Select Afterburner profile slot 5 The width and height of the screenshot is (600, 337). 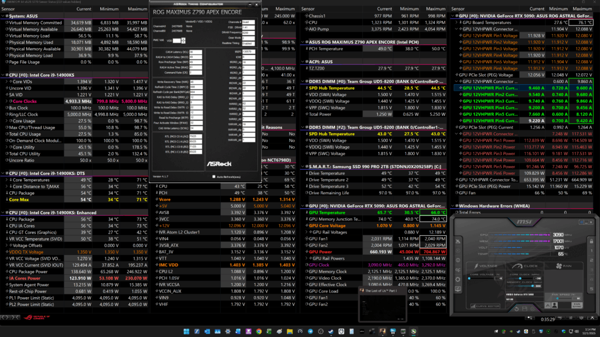click(x=592, y=289)
